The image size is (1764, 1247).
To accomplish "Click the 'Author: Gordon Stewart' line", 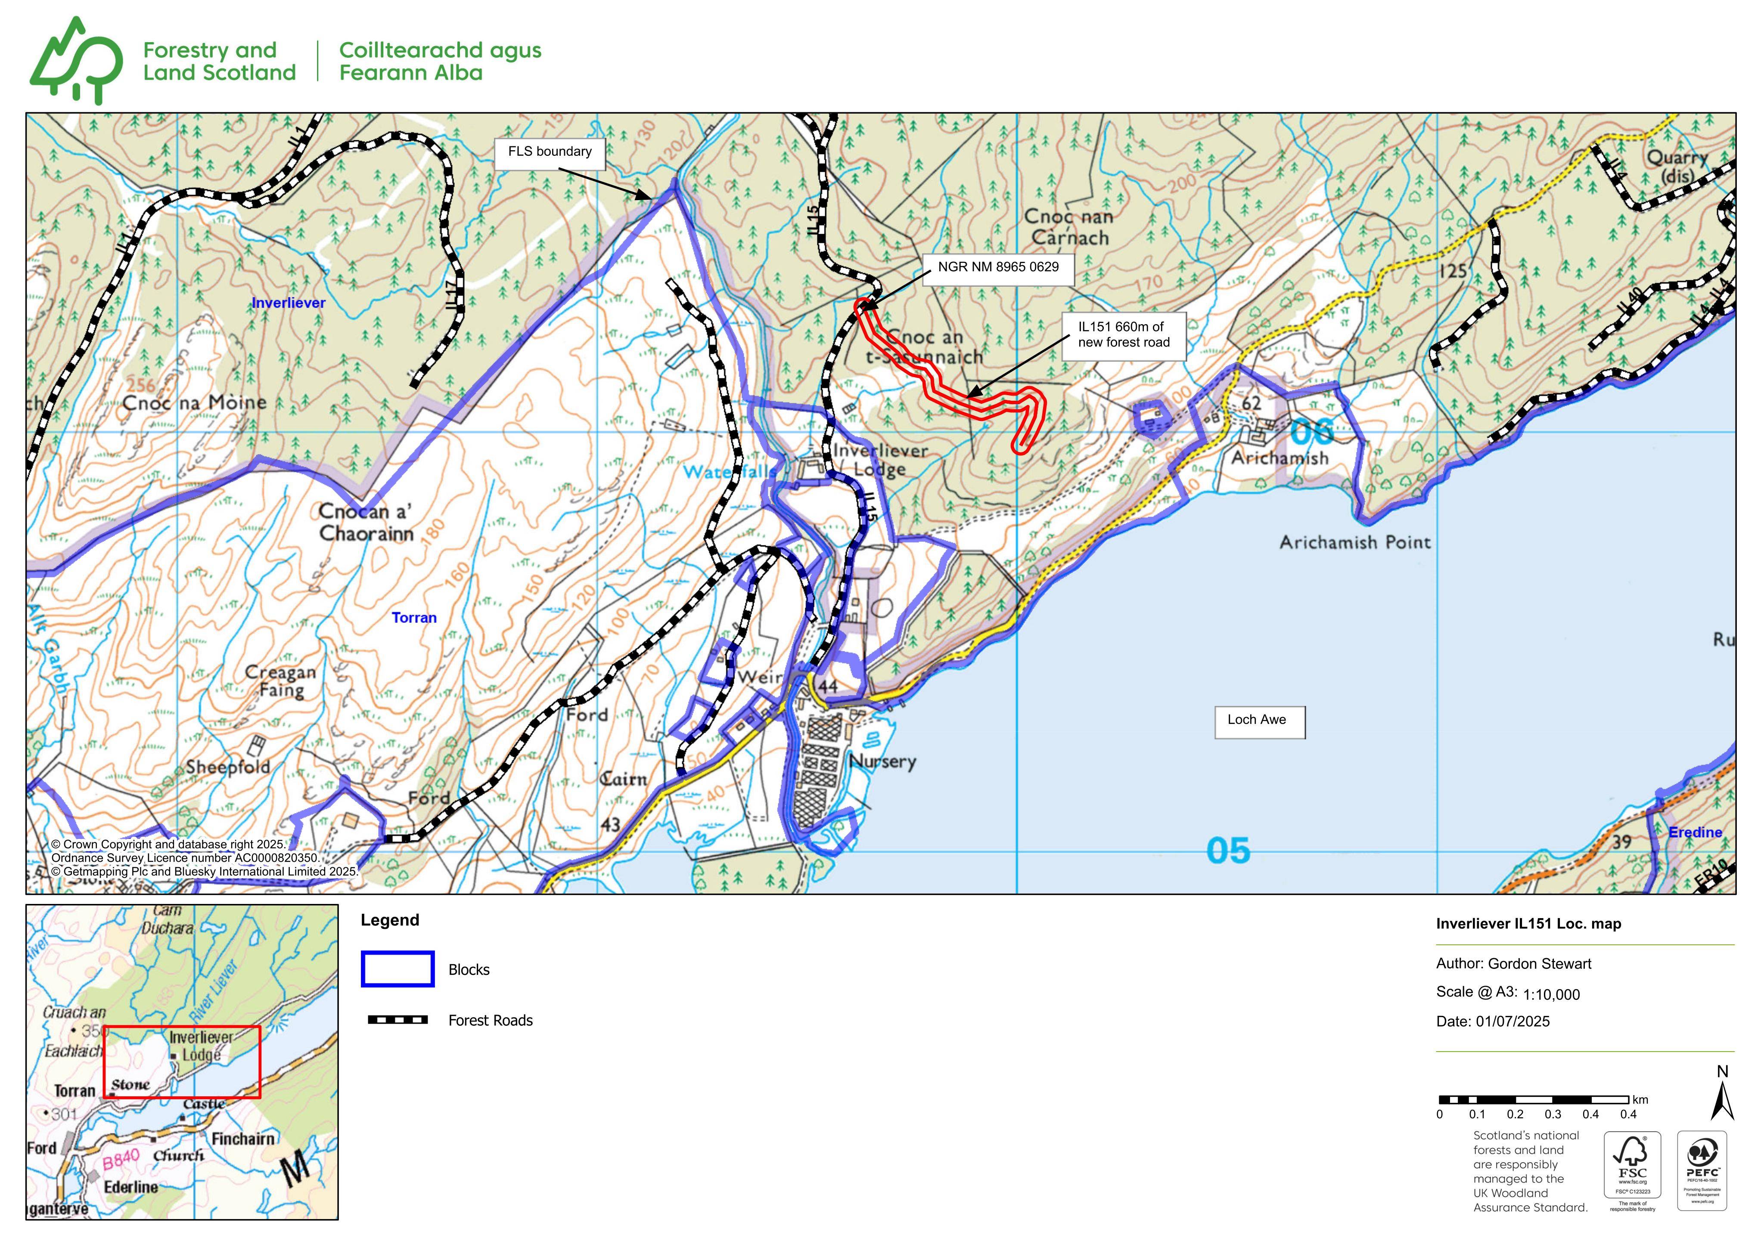I will coord(1513,964).
